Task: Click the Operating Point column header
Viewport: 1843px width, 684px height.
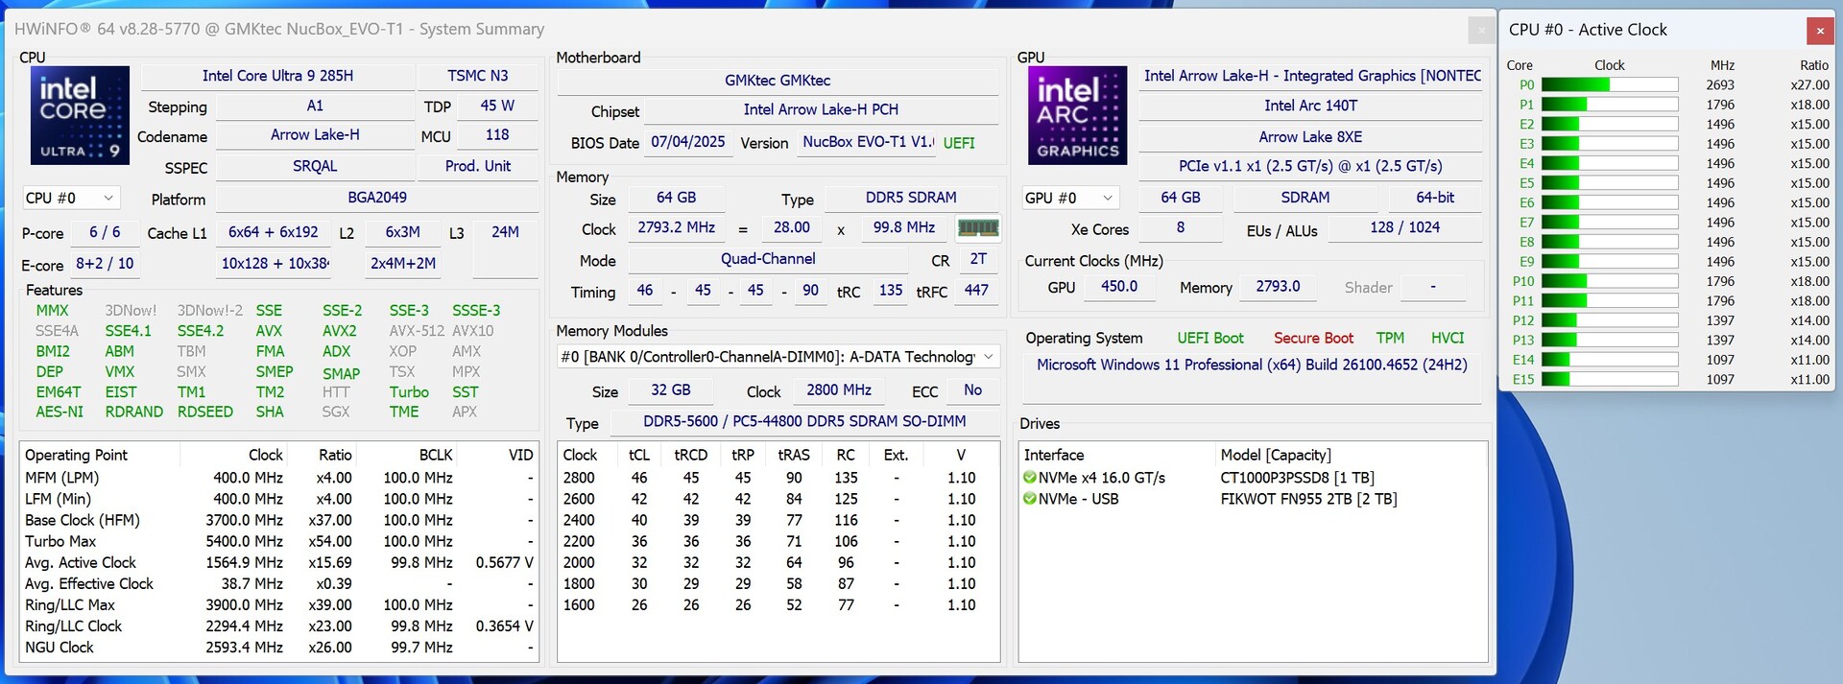Action: (76, 455)
